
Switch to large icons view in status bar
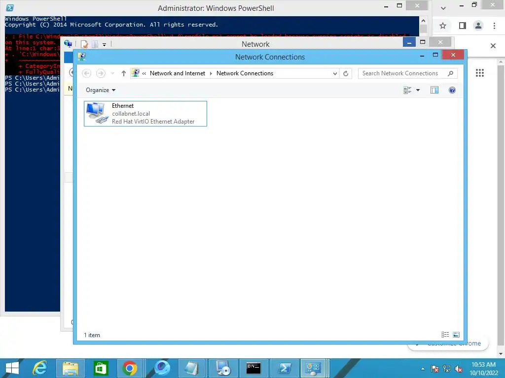tap(456, 335)
